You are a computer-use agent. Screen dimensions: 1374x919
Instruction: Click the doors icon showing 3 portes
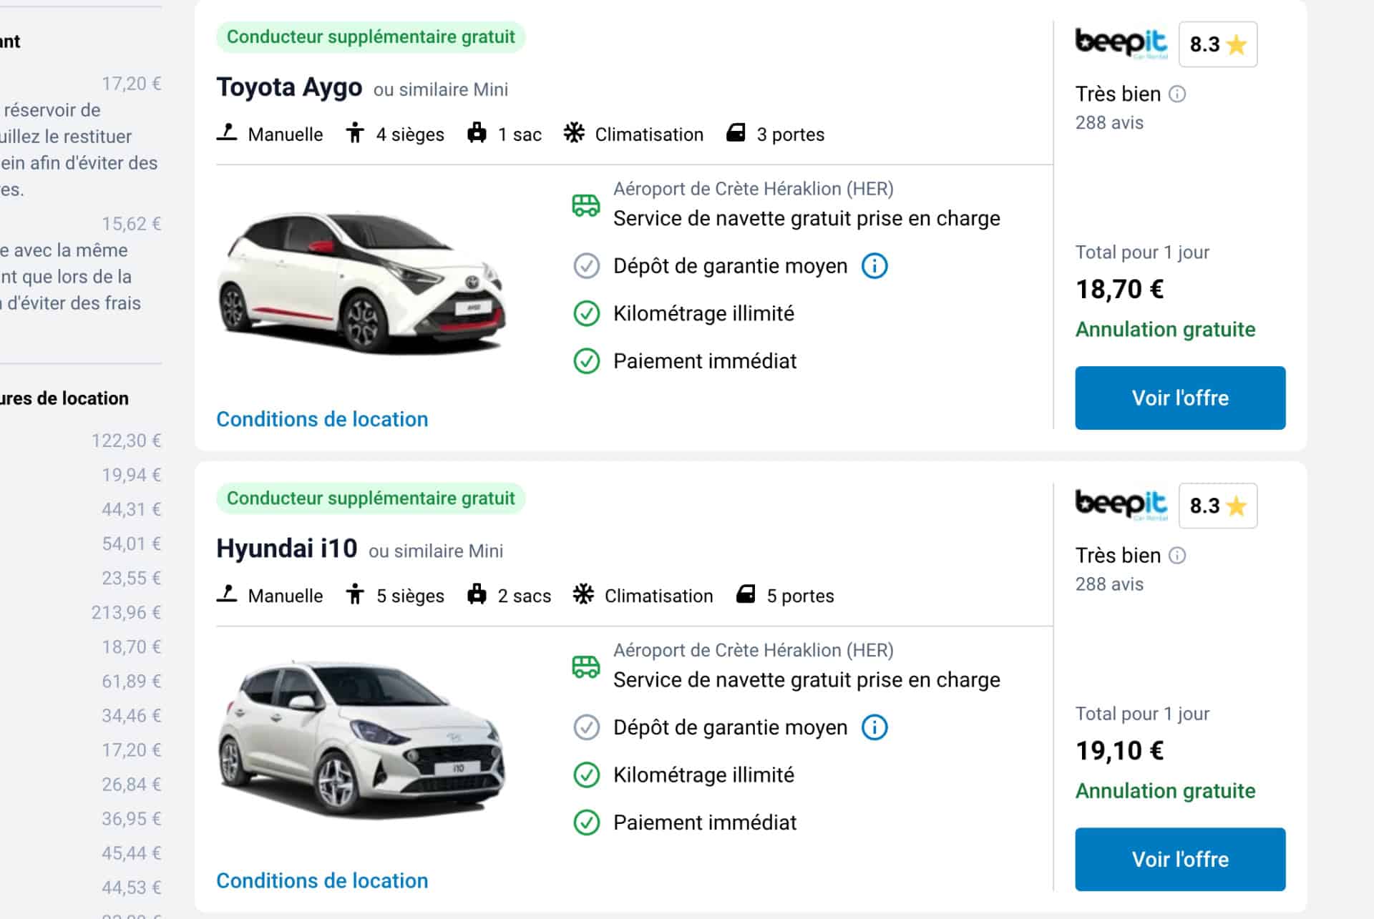[x=737, y=133]
